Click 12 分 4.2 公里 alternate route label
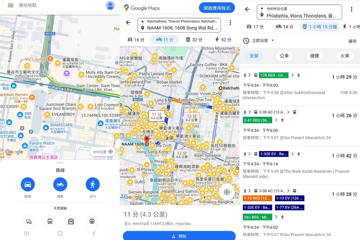This screenshot has height=240, width=360. [x=192, y=118]
